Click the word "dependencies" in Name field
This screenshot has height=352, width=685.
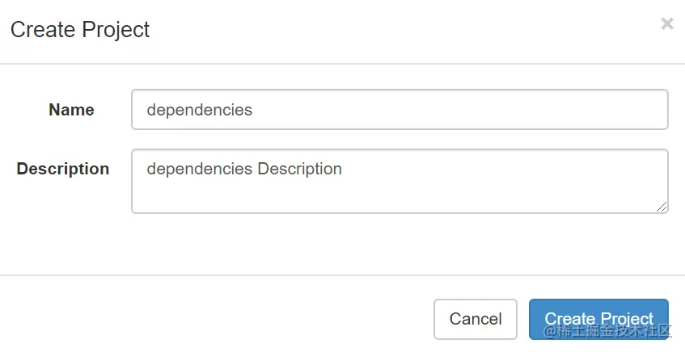click(199, 110)
